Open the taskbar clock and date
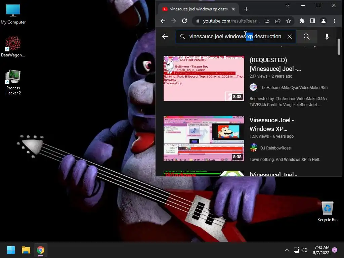 pyautogui.click(x=321, y=250)
